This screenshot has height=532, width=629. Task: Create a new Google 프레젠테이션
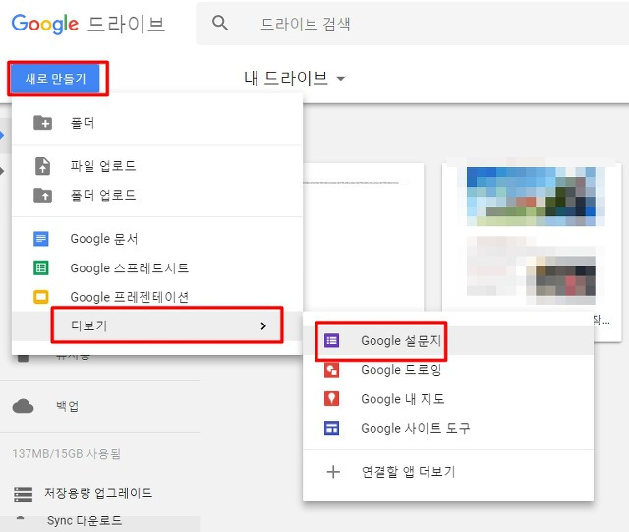[157, 297]
